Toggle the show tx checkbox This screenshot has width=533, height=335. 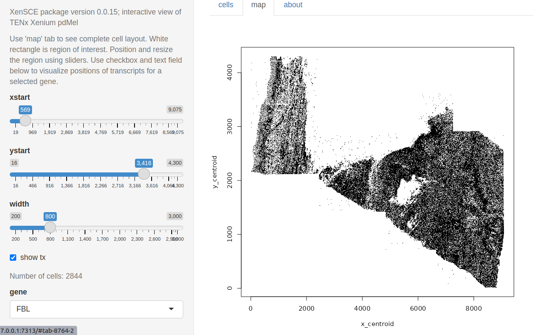(13, 257)
